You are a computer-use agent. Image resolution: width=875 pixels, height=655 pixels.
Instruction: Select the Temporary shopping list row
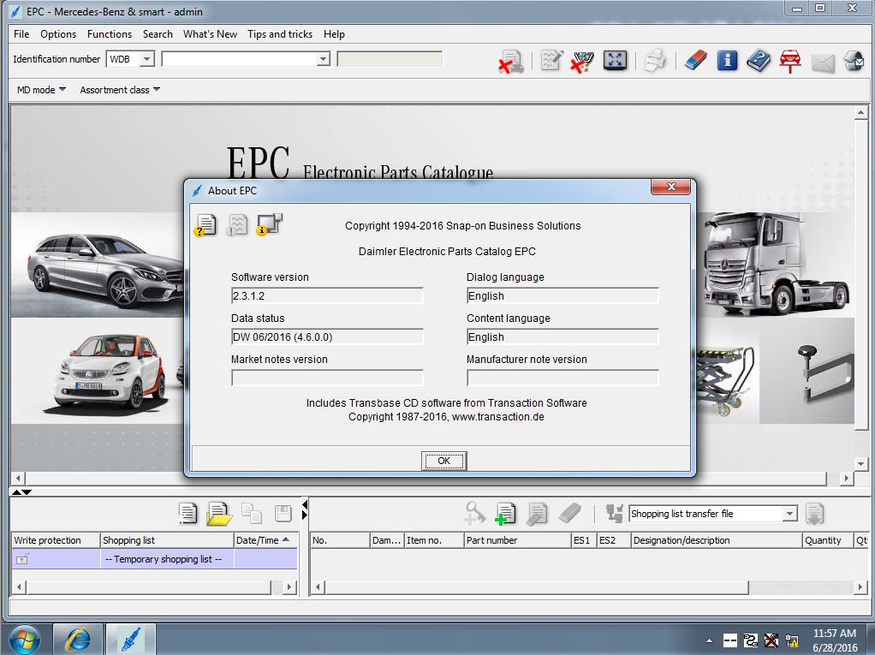click(155, 559)
